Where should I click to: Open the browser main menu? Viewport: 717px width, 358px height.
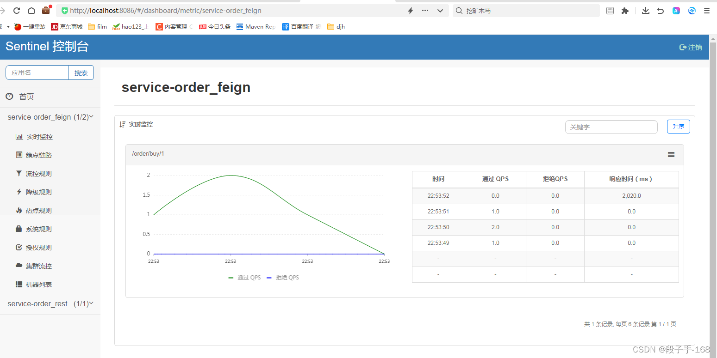707,11
